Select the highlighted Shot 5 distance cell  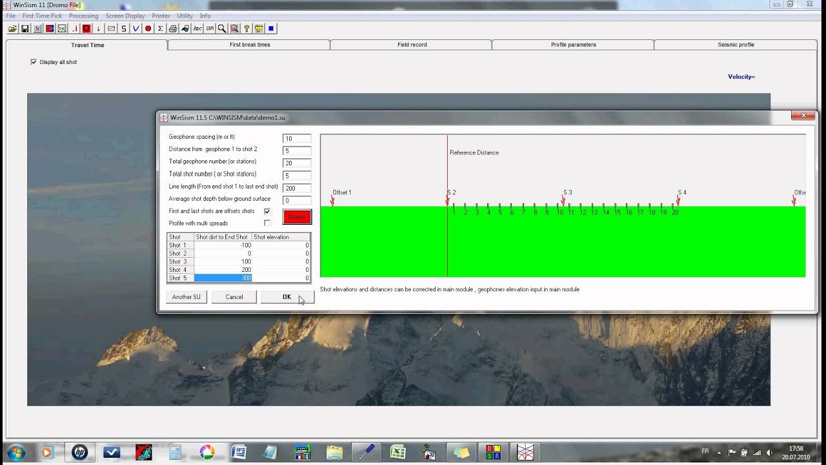coord(223,278)
